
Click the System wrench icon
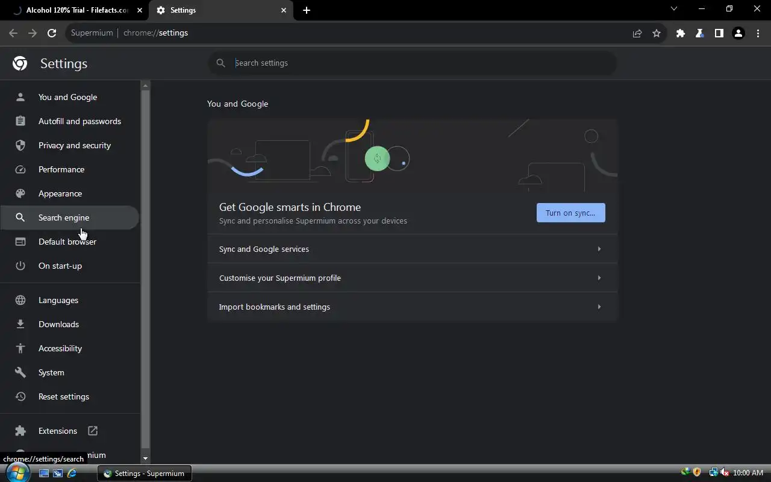pyautogui.click(x=20, y=372)
